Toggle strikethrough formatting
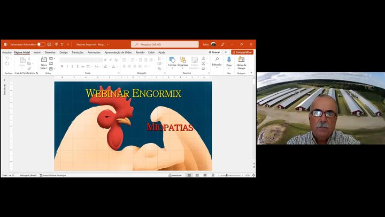Viewport: 385px width, 217px height. (x=83, y=66)
